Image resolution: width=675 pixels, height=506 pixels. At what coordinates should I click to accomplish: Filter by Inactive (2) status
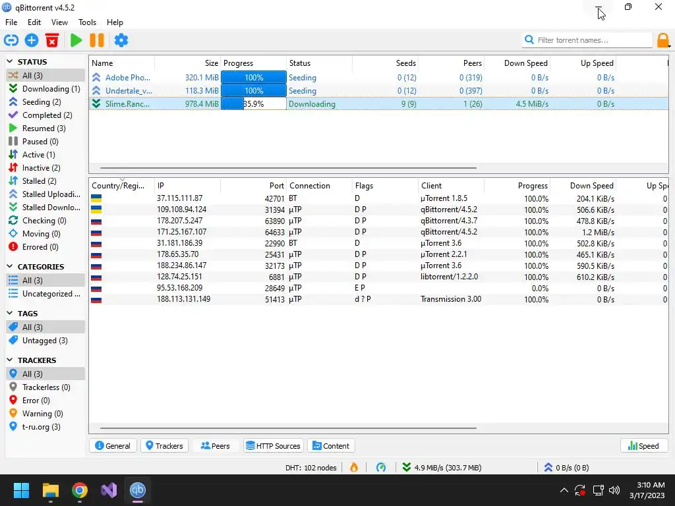point(45,168)
